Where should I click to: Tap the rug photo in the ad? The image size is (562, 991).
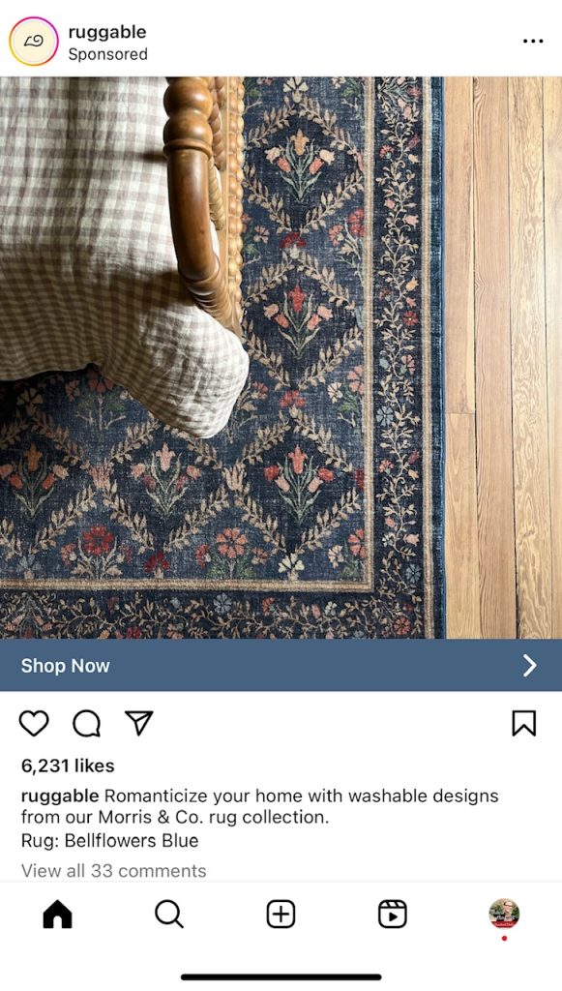pyautogui.click(x=281, y=358)
